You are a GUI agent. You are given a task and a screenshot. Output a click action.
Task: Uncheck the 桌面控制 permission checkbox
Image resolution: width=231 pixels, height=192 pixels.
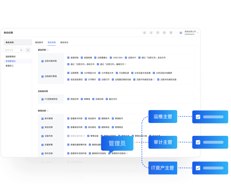tap(68, 57)
